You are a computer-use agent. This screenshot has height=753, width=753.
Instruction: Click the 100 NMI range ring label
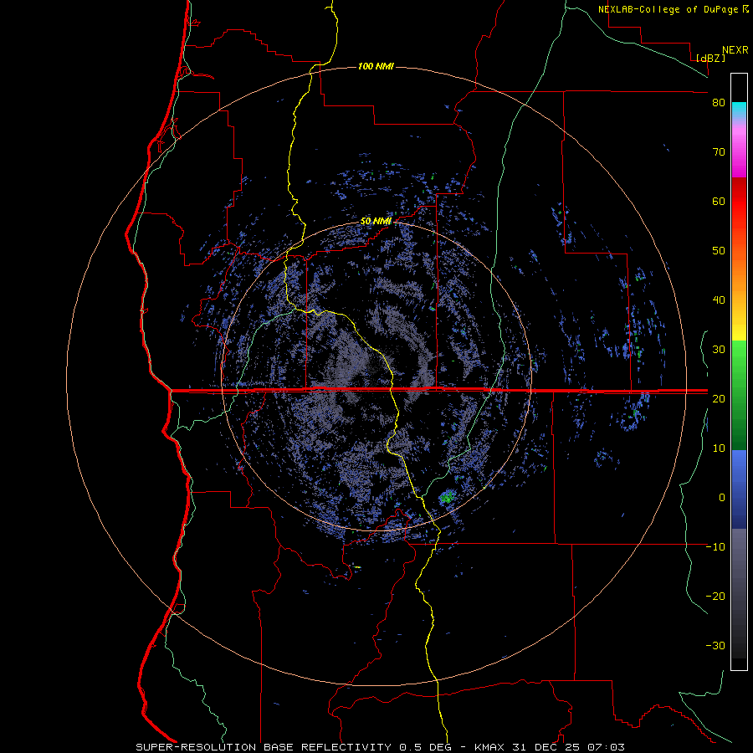click(x=376, y=66)
